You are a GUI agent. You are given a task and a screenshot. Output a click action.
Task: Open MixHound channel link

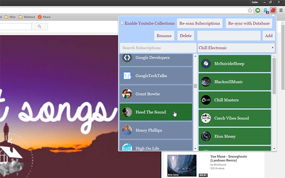[x=220, y=165]
